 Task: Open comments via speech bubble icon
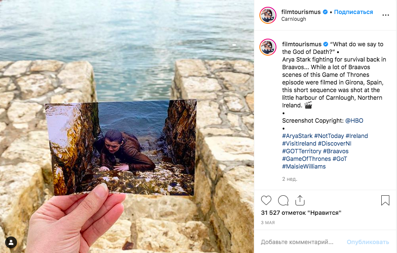tap(283, 200)
